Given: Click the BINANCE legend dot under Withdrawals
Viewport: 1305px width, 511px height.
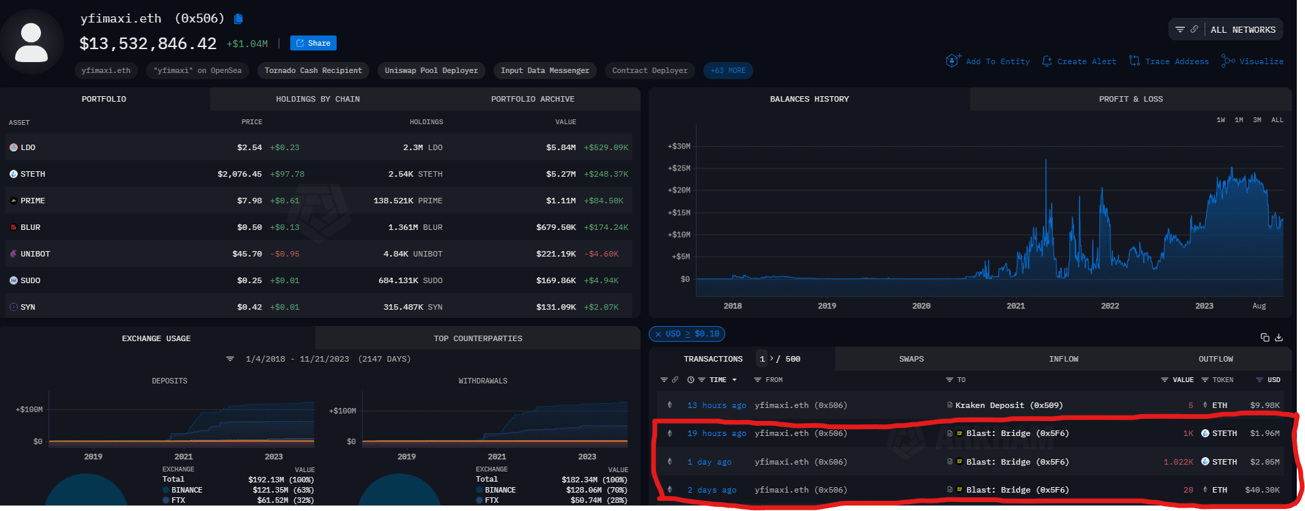Looking at the screenshot, I should [479, 490].
